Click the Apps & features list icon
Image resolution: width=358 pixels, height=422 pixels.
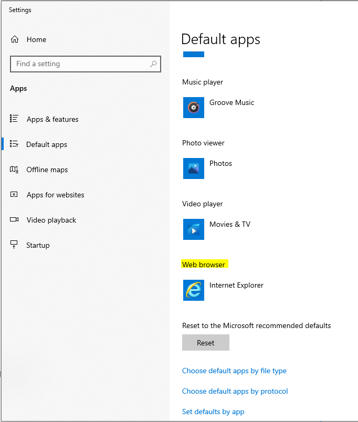point(14,119)
